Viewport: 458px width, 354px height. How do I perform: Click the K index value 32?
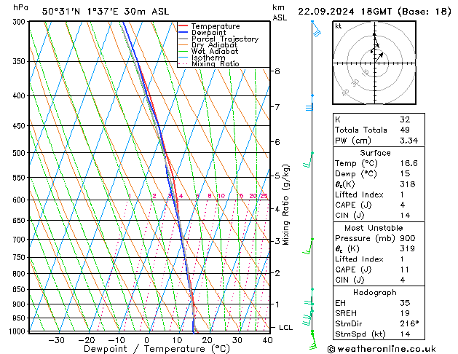coord(405,119)
